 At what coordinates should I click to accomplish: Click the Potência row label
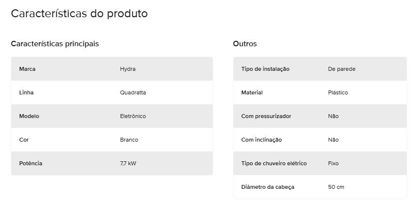31,163
